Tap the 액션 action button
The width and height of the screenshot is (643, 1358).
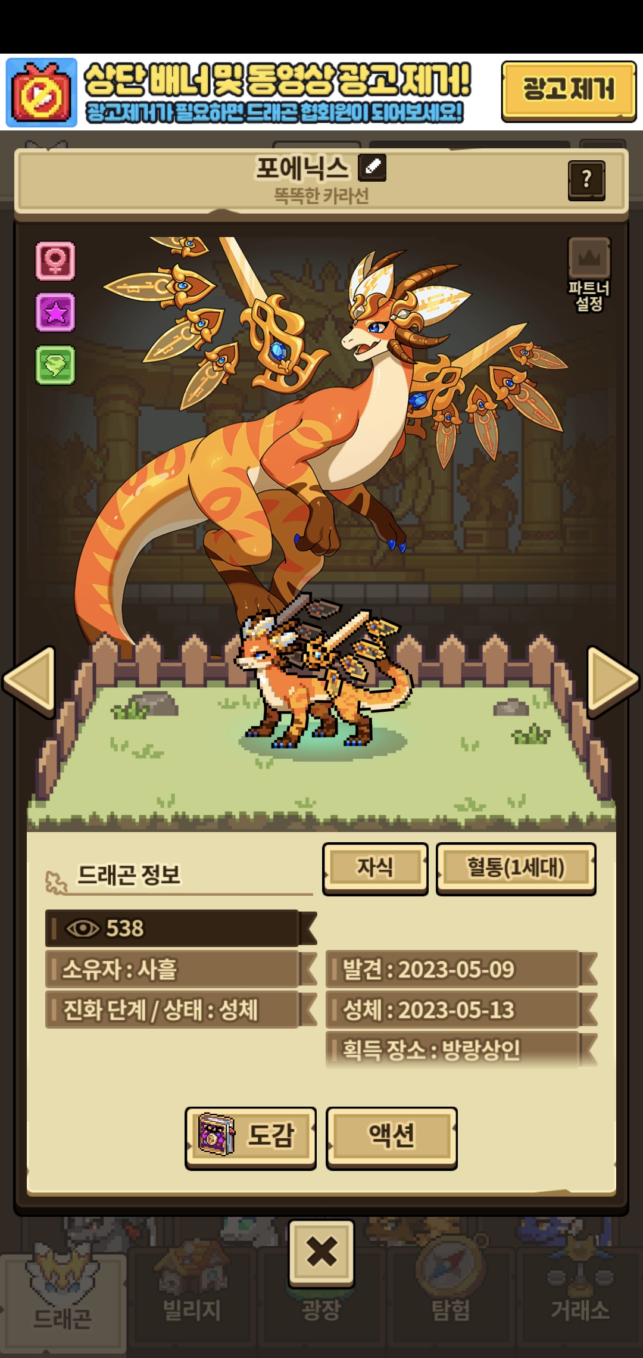(392, 1138)
